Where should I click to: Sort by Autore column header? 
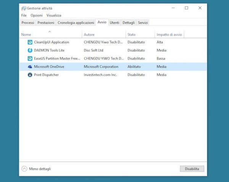(x=89, y=35)
